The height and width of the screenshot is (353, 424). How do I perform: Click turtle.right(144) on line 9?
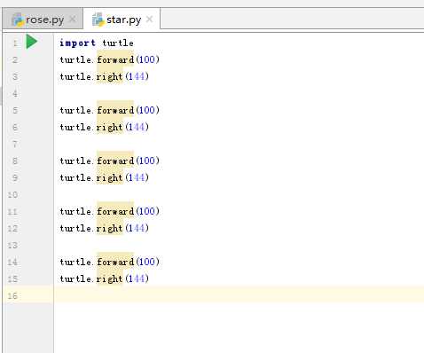(104, 177)
